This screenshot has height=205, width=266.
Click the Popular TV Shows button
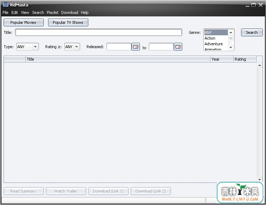[68, 22]
